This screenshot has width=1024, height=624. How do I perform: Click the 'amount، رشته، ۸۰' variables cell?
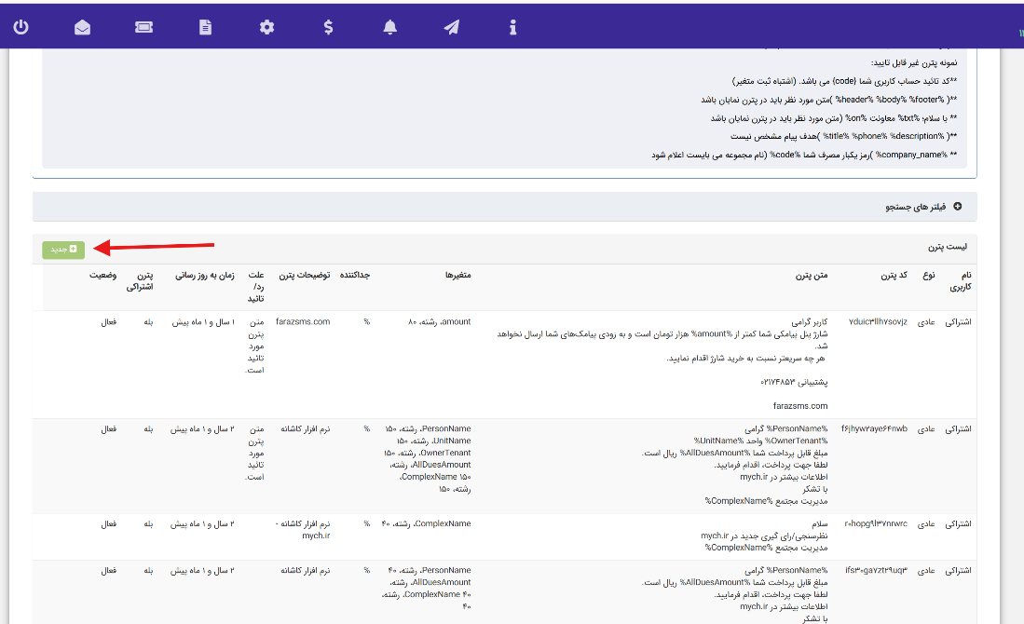[x=440, y=322]
